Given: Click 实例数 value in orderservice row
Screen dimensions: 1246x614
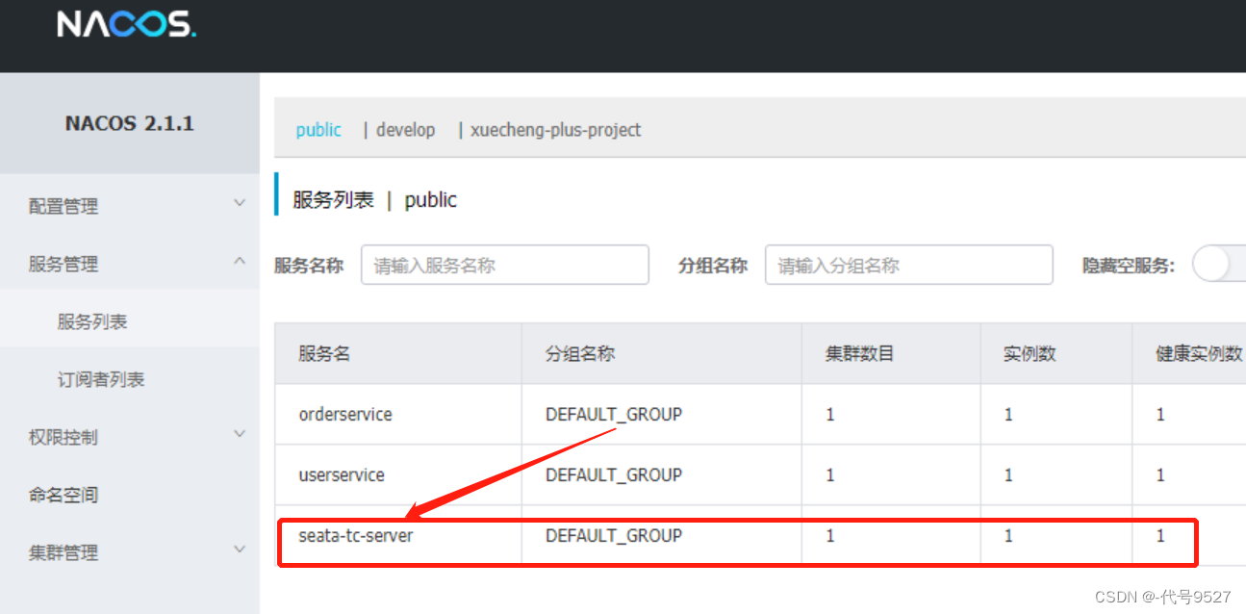Looking at the screenshot, I should click(1008, 415).
